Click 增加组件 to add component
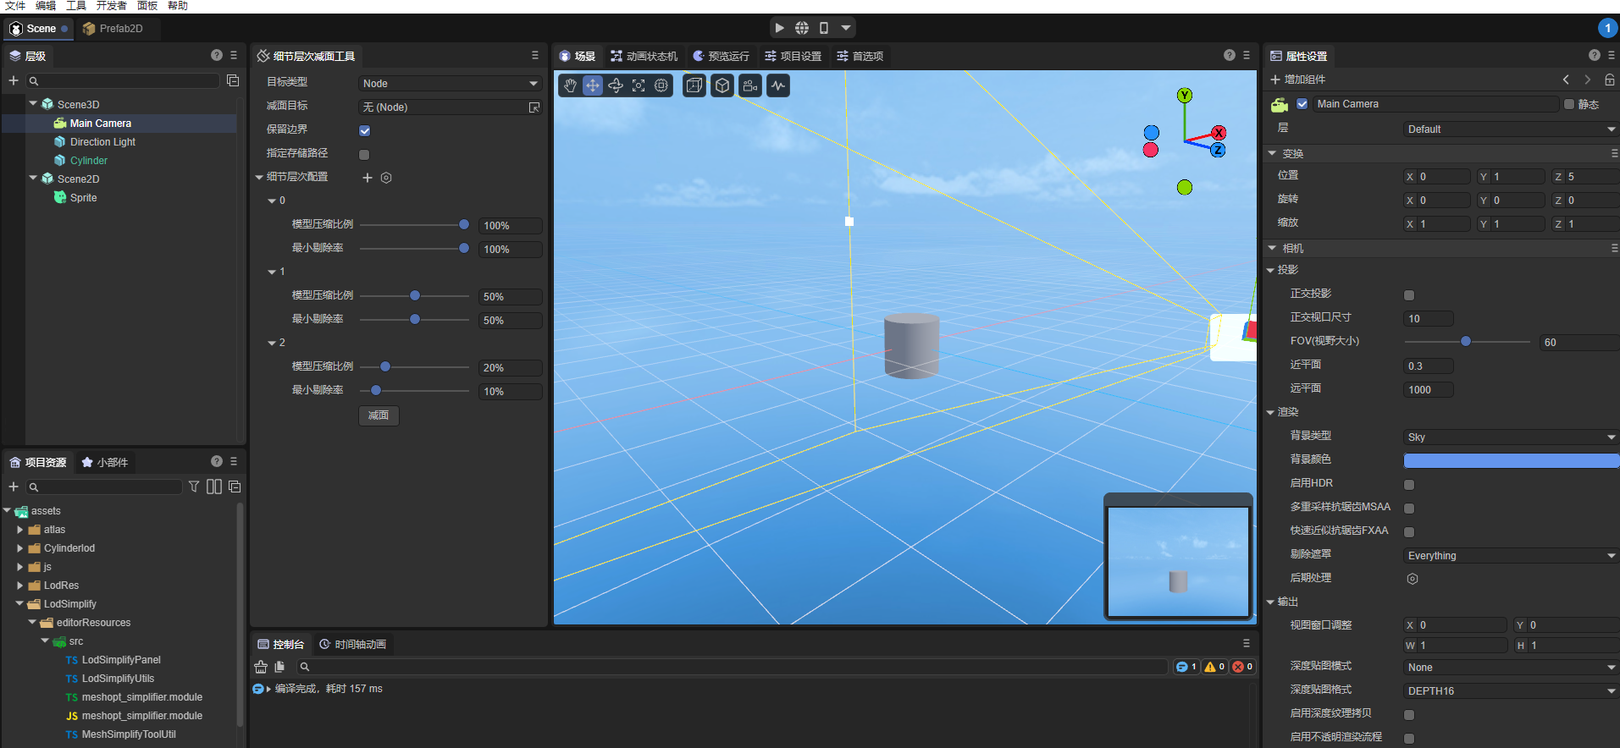Screen dimensions: 1620x748 1297,80
